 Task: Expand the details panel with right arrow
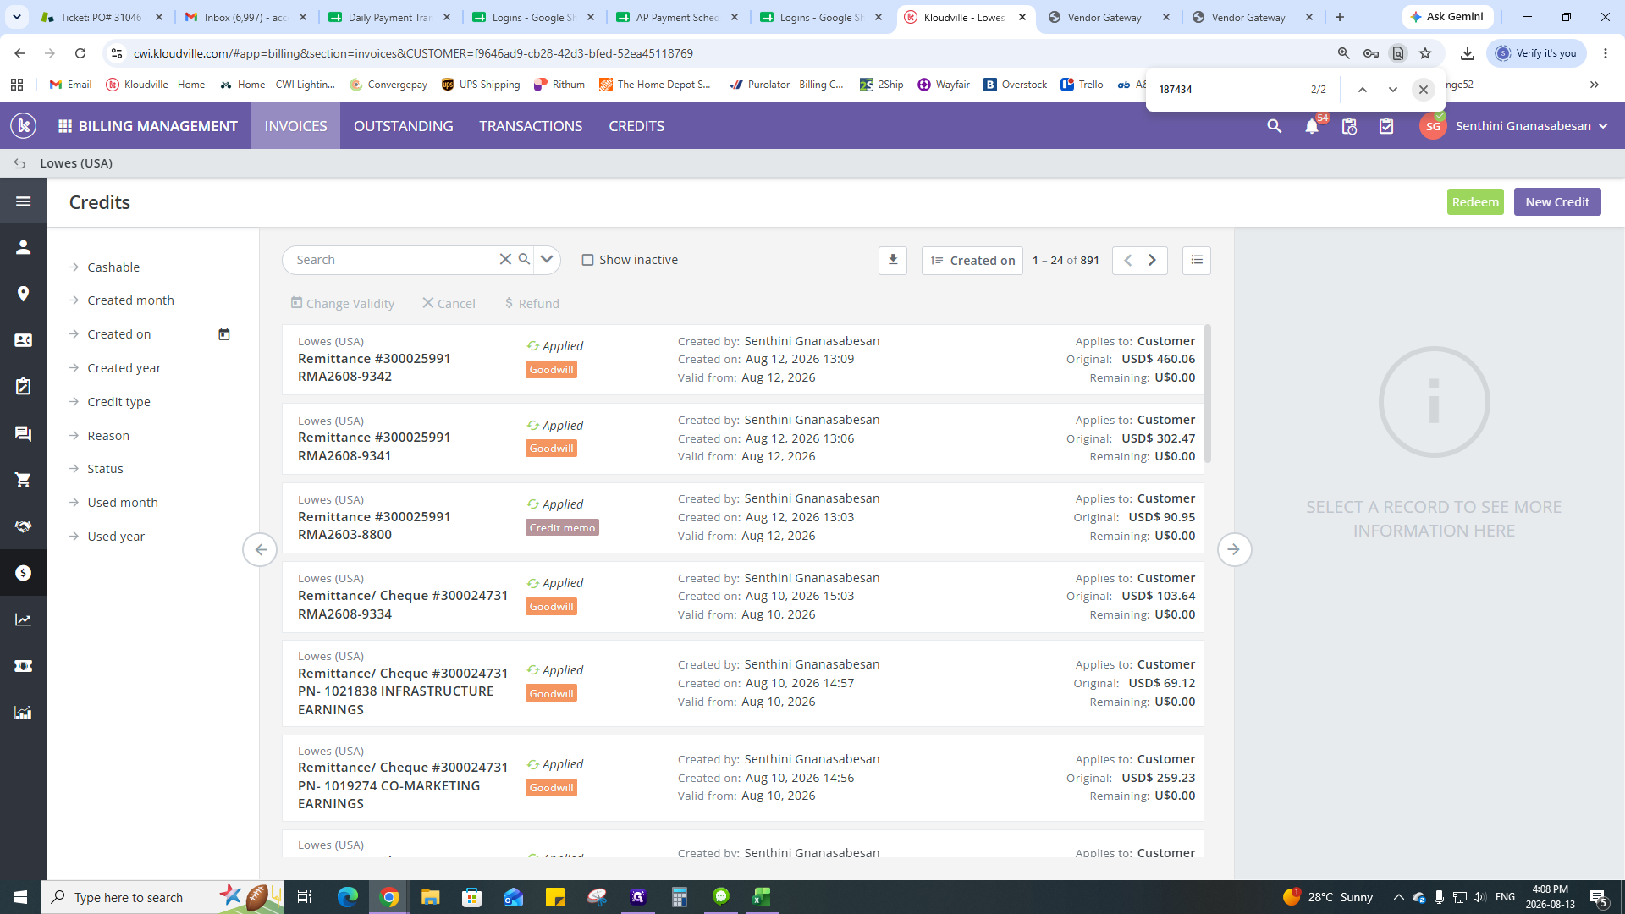coord(1234,549)
